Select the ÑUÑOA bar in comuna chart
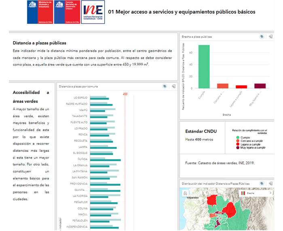This screenshot has width=283, height=231. coord(105,160)
